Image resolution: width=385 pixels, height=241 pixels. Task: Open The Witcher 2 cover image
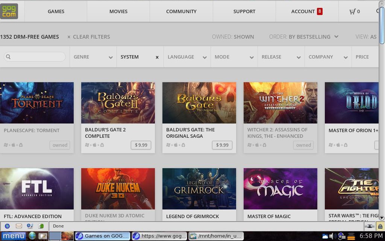pyautogui.click(x=280, y=103)
